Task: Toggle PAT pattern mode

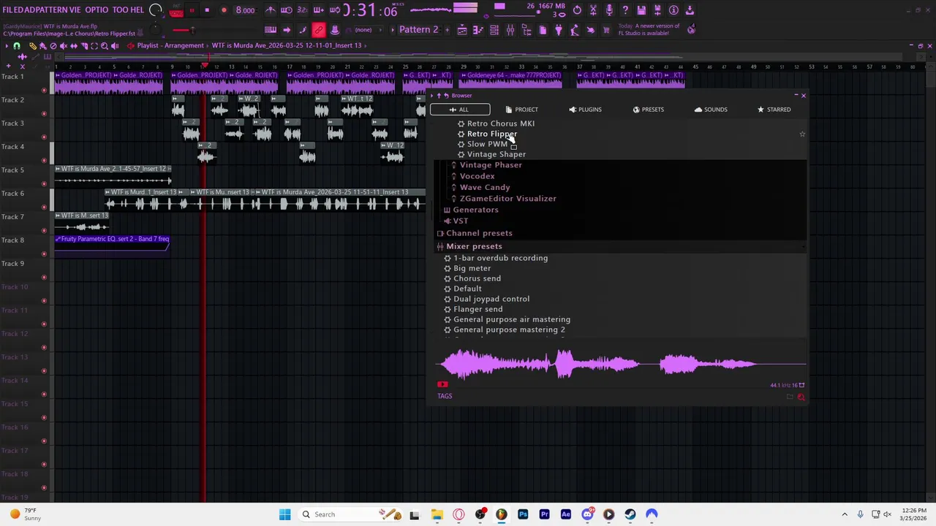Action: pyautogui.click(x=176, y=7)
